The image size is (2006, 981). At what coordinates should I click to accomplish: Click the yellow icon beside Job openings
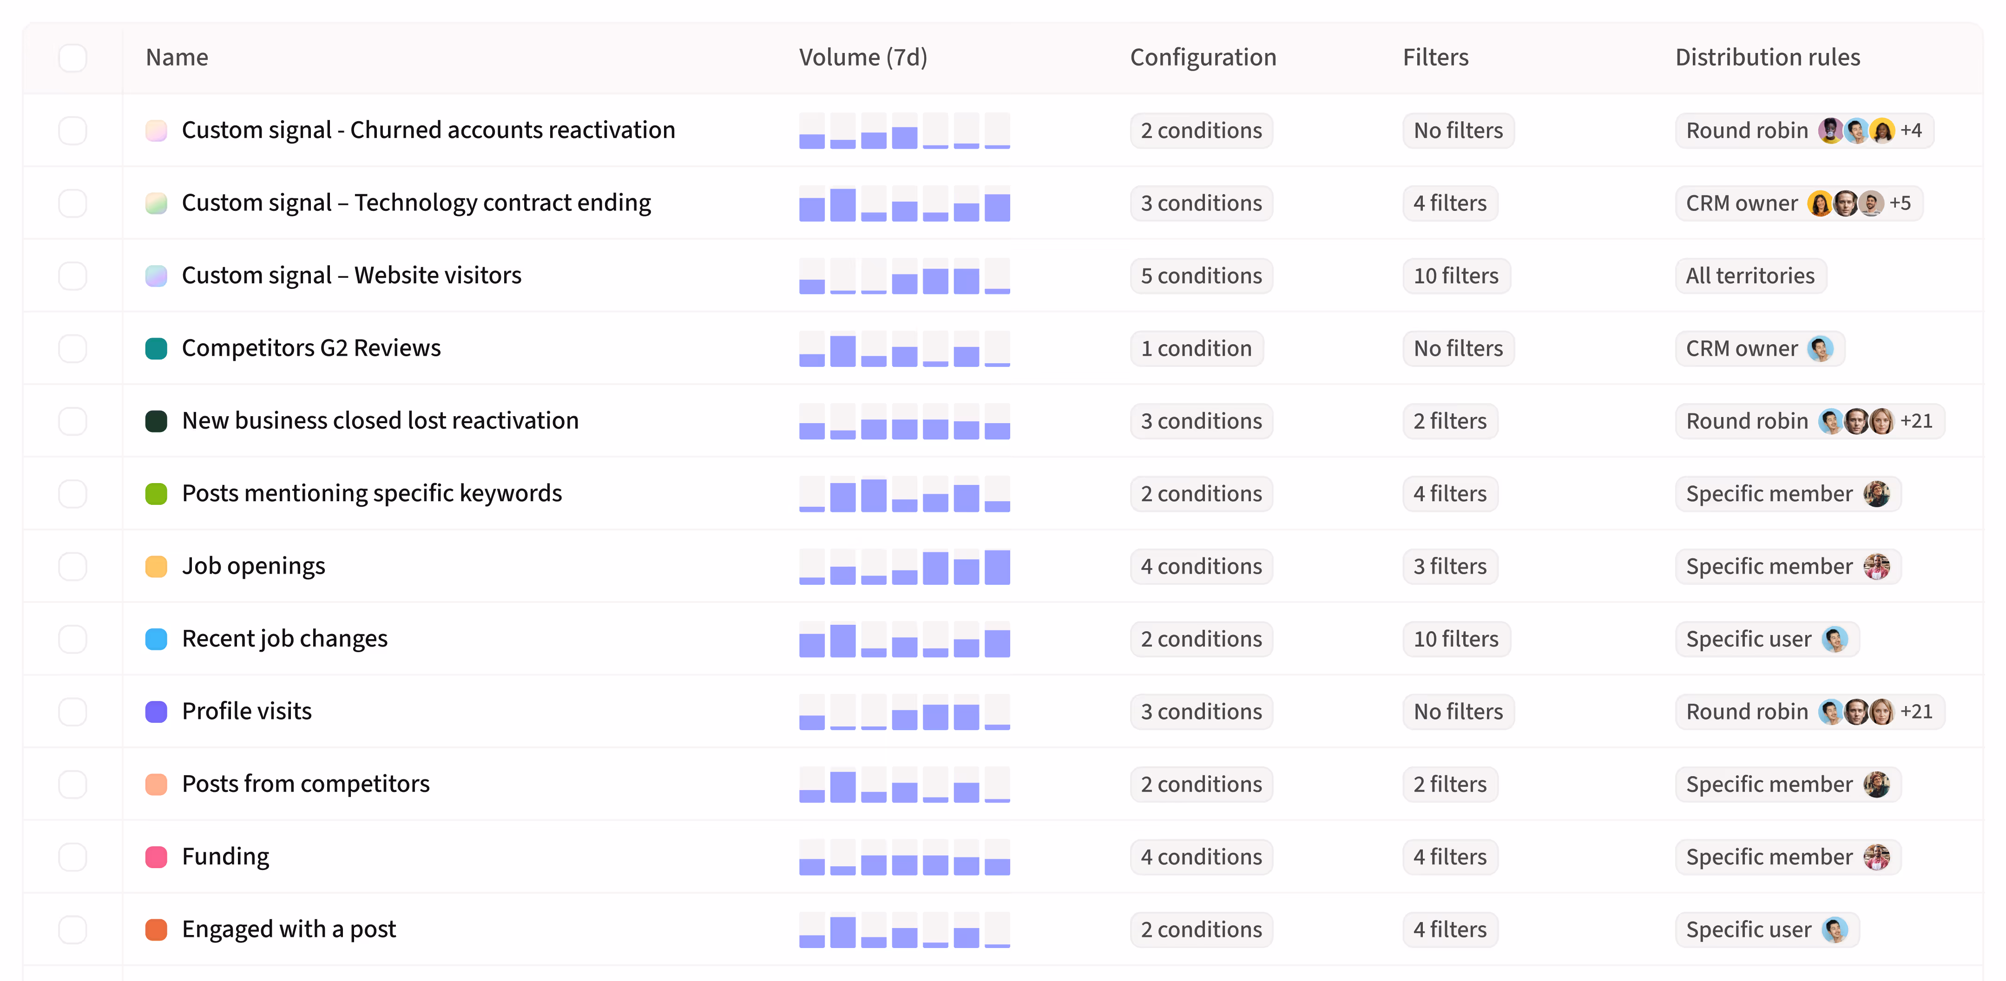tap(157, 566)
